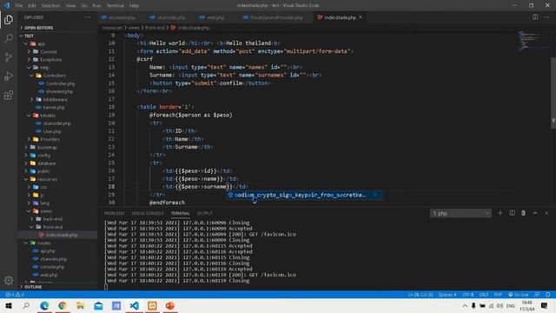Maximize the terminal panel size
The width and height of the screenshot is (556, 313).
point(535,213)
